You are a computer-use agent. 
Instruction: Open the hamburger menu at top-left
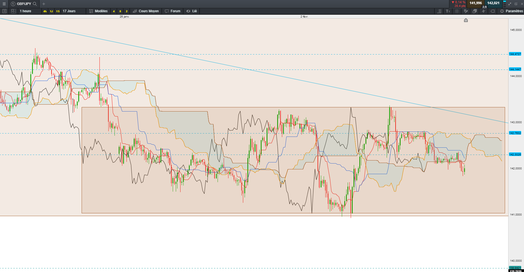pos(4,4)
